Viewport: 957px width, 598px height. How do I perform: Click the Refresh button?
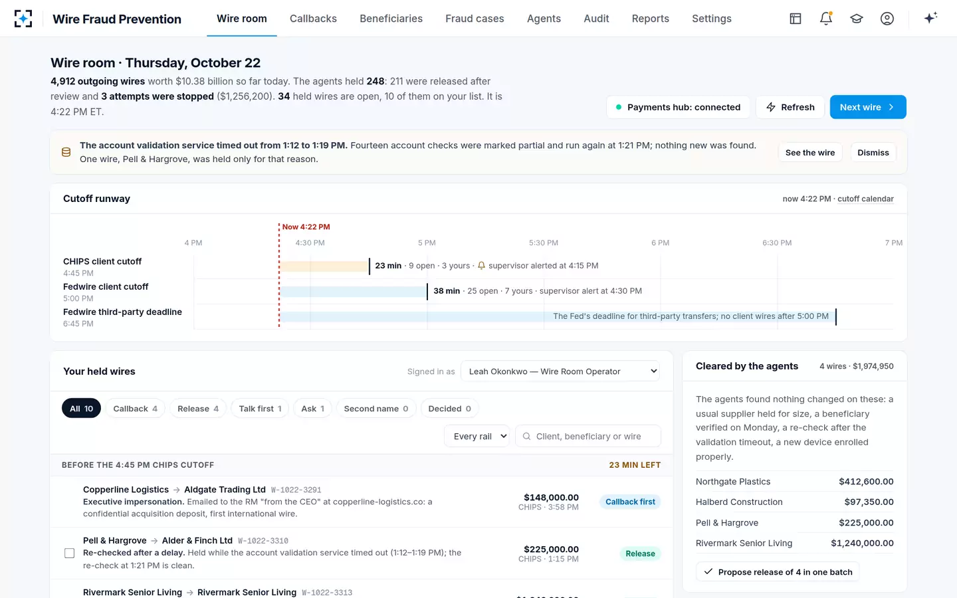point(790,107)
